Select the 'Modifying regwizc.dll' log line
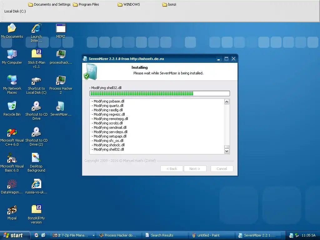 click(x=108, y=114)
